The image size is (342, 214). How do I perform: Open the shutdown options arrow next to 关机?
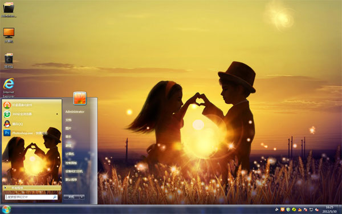point(82,197)
